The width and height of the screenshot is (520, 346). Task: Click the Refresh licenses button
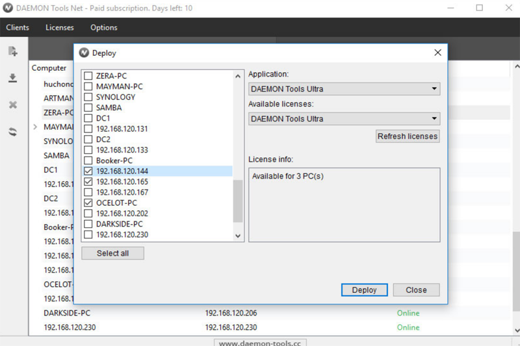coord(408,136)
